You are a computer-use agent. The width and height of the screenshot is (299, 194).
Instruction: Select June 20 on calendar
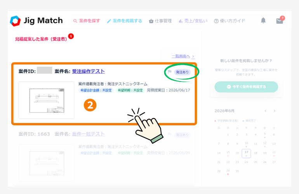coord(274,153)
